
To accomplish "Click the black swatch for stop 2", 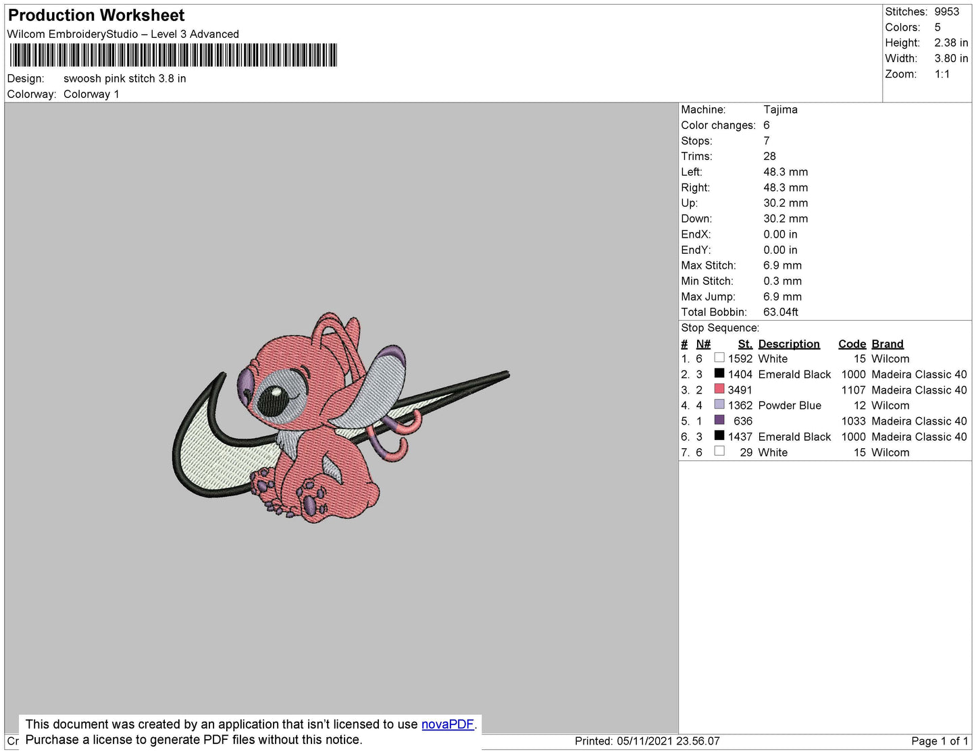I will [x=719, y=373].
